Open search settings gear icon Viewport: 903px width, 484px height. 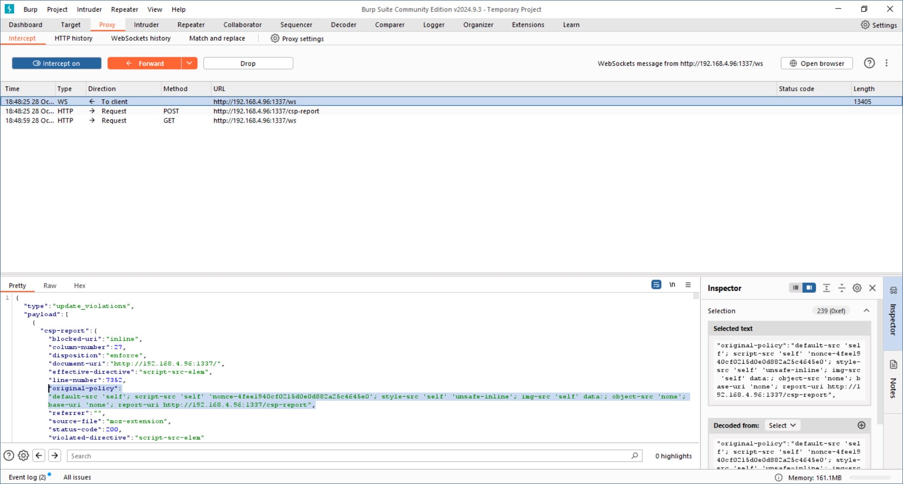click(24, 455)
